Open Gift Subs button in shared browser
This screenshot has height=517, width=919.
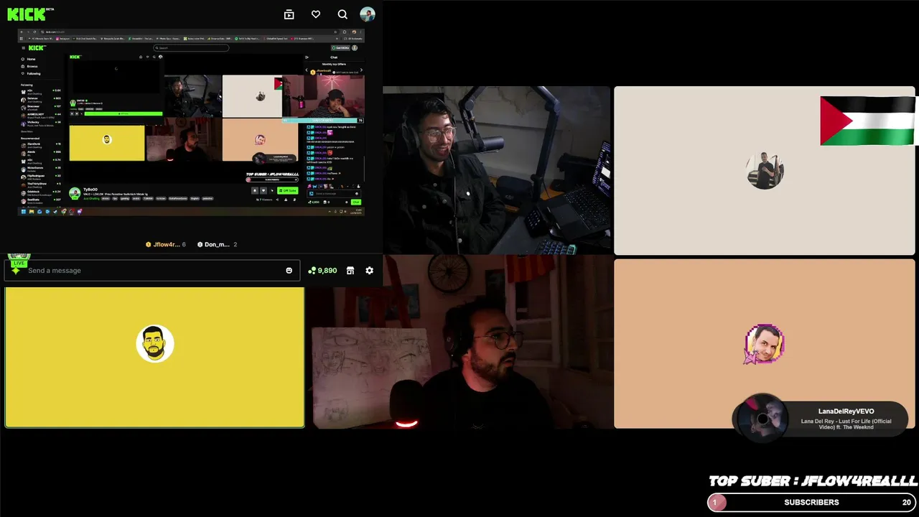(x=288, y=190)
